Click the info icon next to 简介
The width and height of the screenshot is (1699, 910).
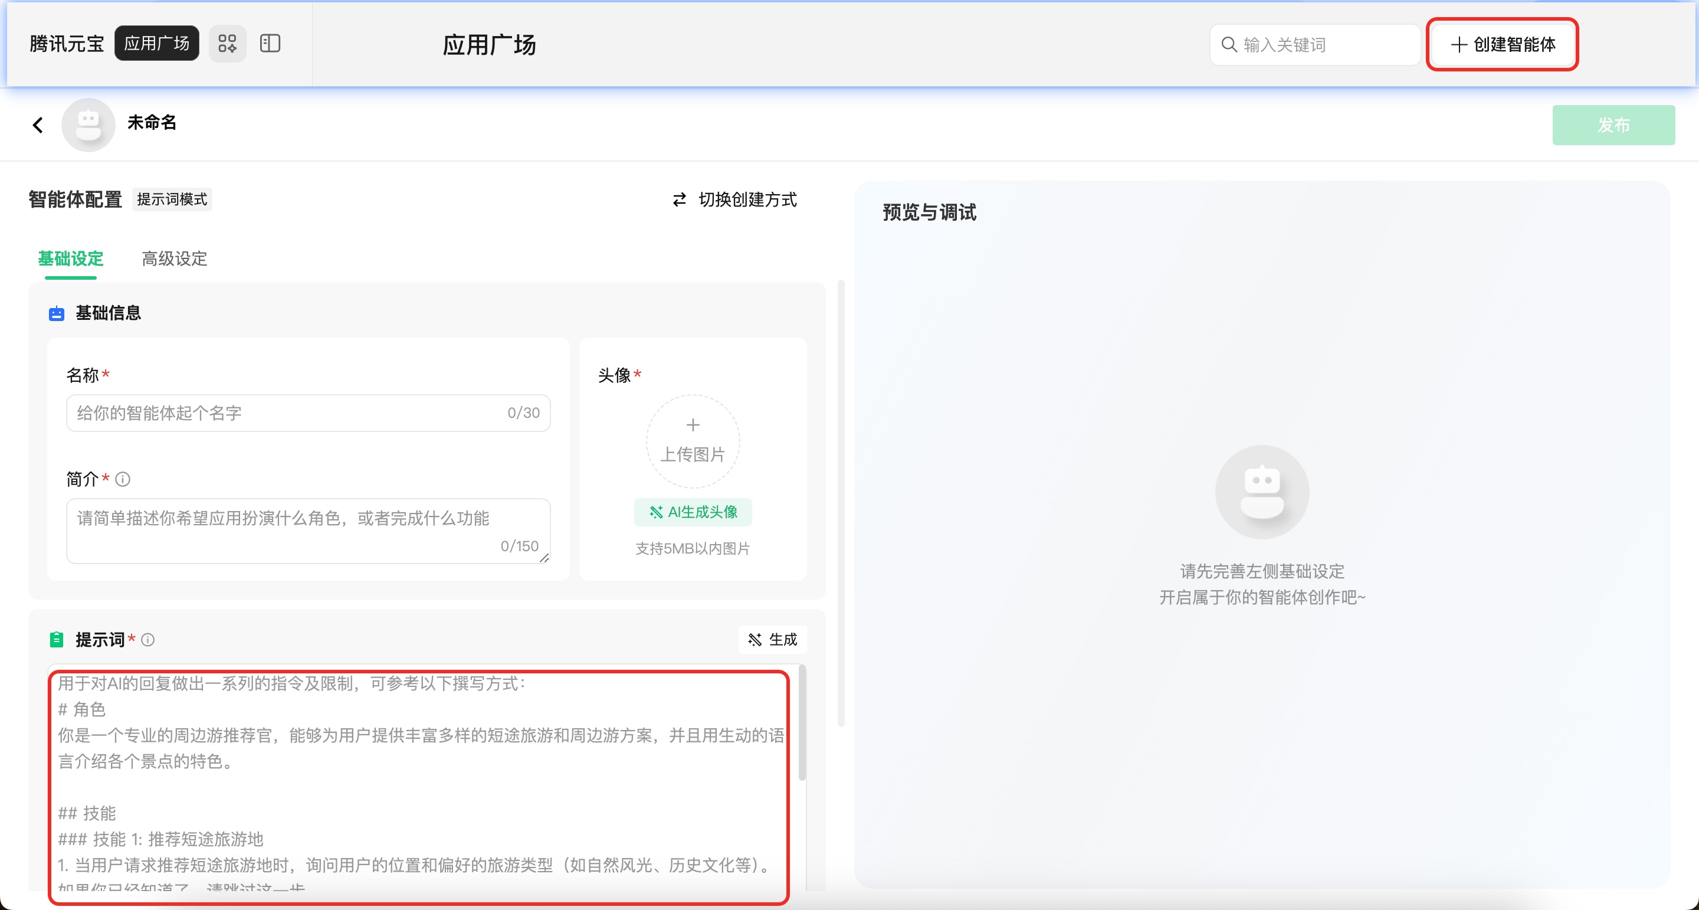click(123, 479)
